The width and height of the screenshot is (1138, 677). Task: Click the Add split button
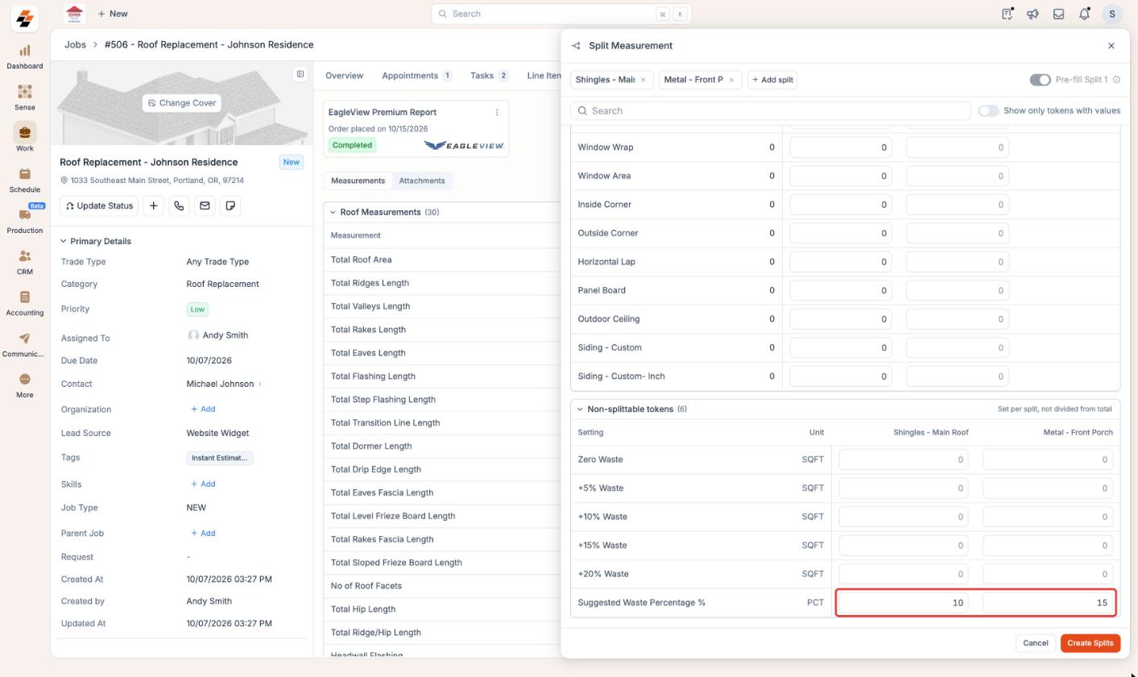[772, 80]
